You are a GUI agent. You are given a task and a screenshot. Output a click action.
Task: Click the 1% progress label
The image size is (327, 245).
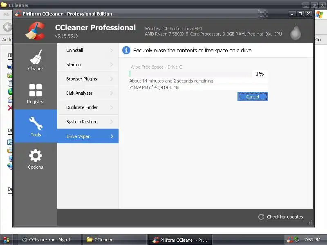click(x=260, y=74)
